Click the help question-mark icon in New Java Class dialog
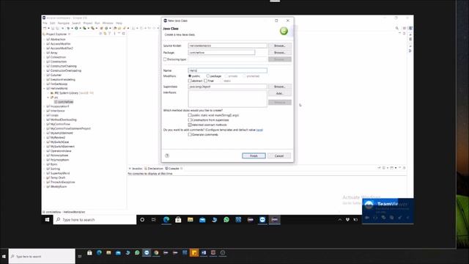 point(167,155)
